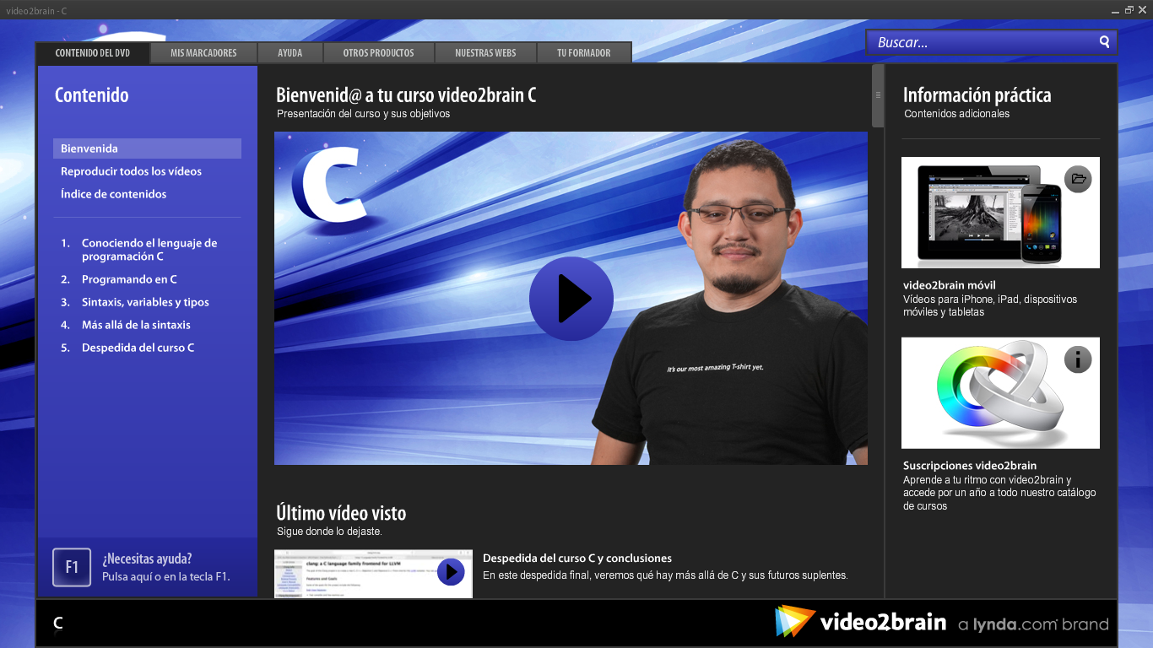Open chapter 5 Despedida del curso C
This screenshot has width=1153, height=648.
point(127,348)
